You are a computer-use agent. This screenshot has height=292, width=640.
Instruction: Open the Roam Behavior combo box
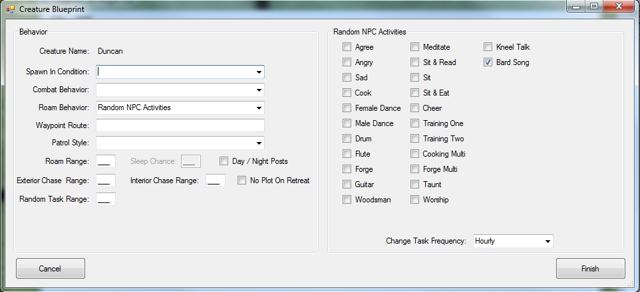point(258,108)
